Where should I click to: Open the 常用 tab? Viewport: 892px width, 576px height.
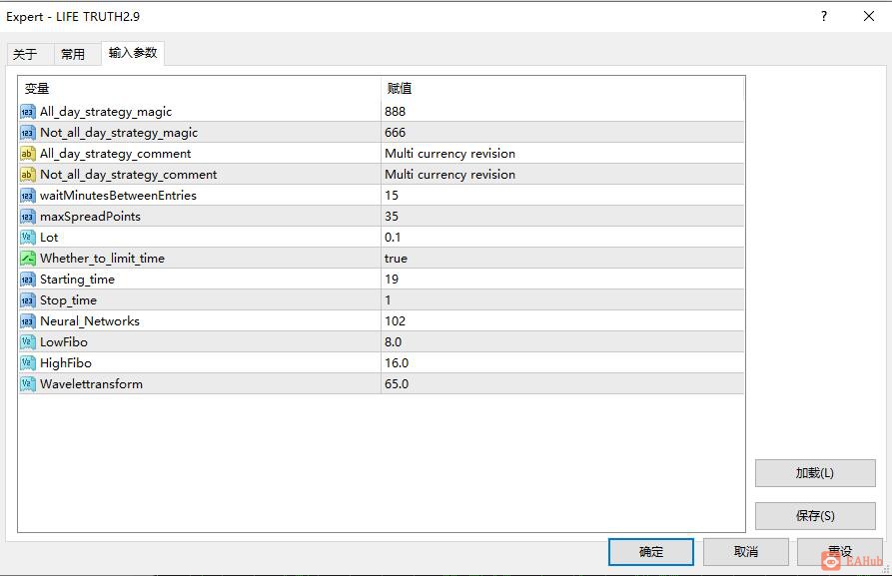(x=73, y=54)
